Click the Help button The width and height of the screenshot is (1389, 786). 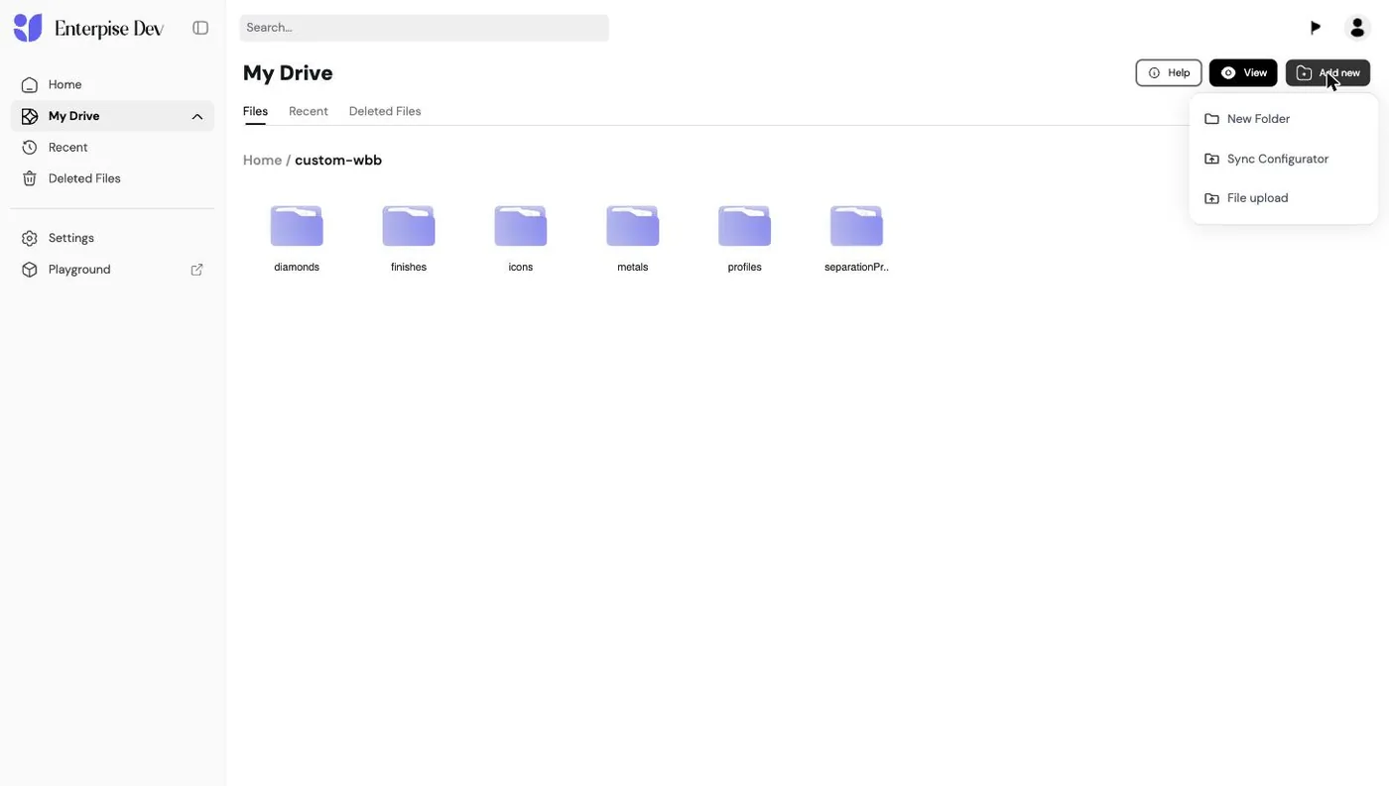tap(1169, 72)
